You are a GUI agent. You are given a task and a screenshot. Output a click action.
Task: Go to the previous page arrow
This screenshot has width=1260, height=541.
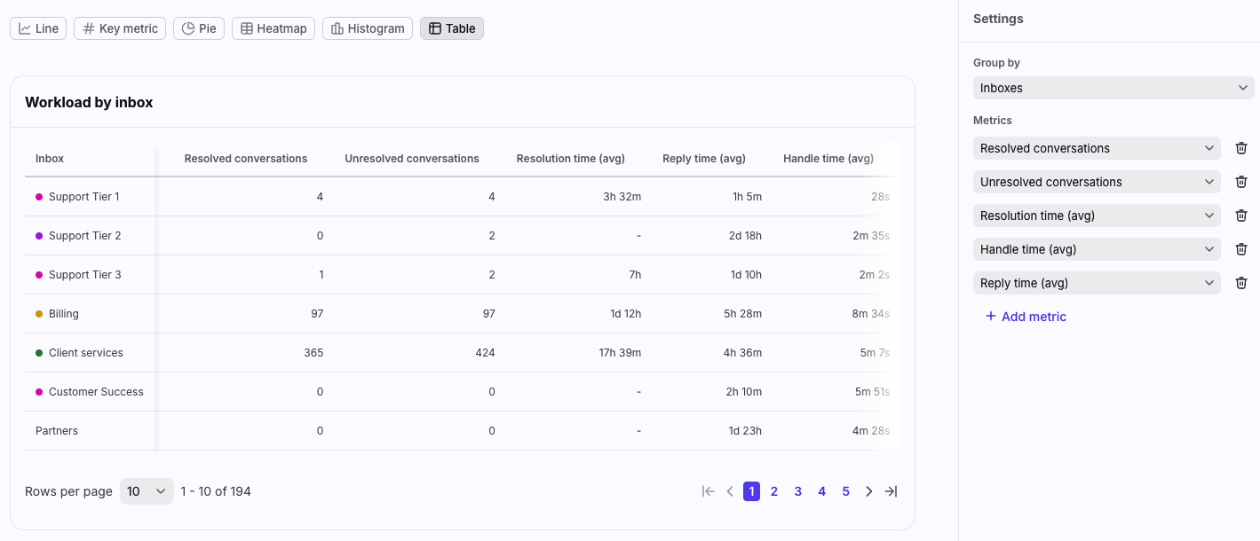730,491
